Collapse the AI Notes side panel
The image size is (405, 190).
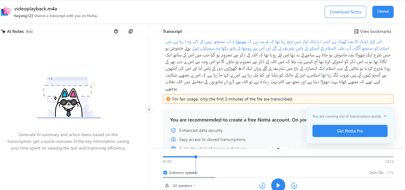pyautogui.click(x=149, y=110)
